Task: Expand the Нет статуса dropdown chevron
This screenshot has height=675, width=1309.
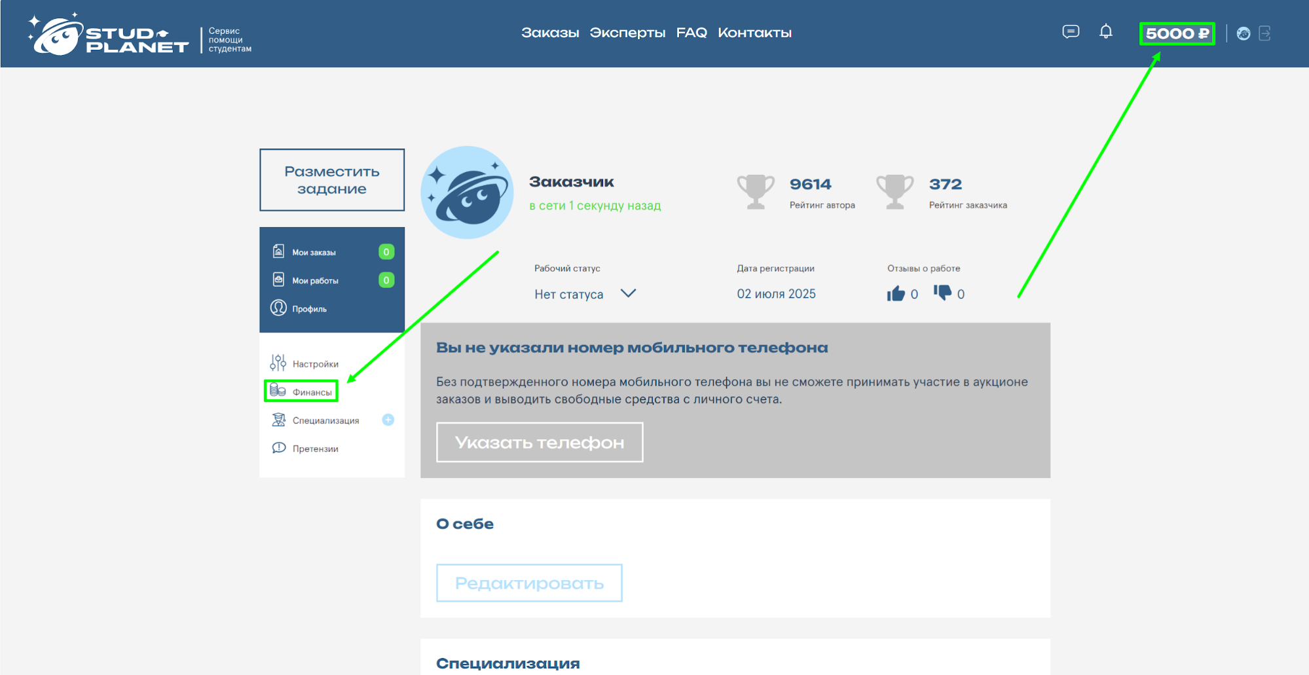Action: (628, 293)
